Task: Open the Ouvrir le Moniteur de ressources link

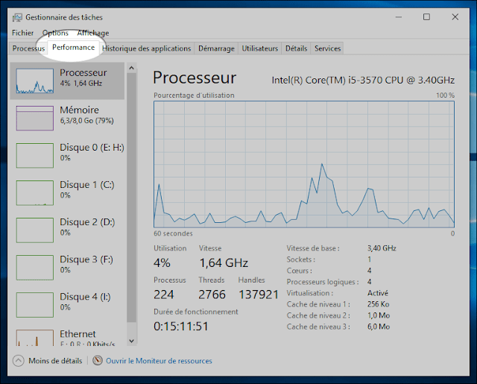Action: [x=159, y=361]
